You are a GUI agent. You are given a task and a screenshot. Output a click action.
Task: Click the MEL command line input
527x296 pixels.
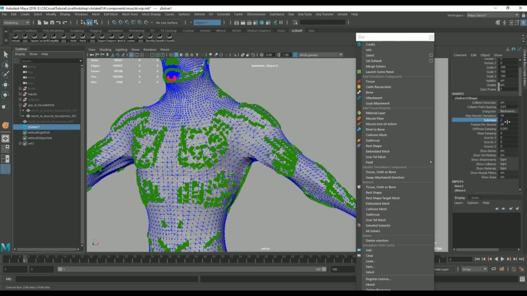click(107, 279)
